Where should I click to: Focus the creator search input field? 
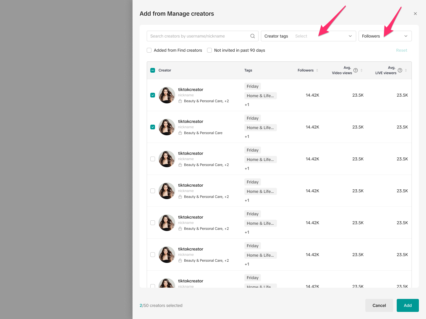click(x=198, y=36)
